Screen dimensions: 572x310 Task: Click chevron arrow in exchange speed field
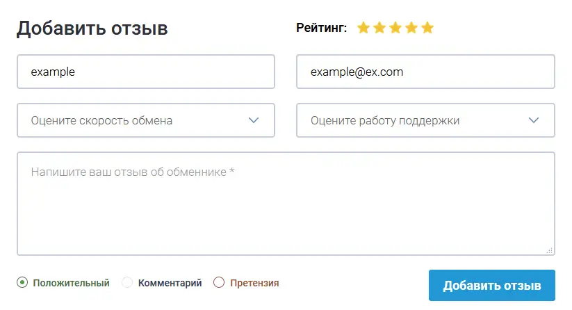tap(254, 120)
